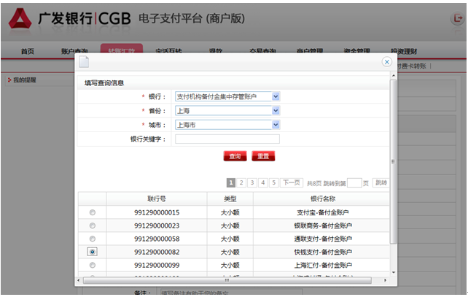Click cell 银联商务-备付金账户

tap(323, 225)
